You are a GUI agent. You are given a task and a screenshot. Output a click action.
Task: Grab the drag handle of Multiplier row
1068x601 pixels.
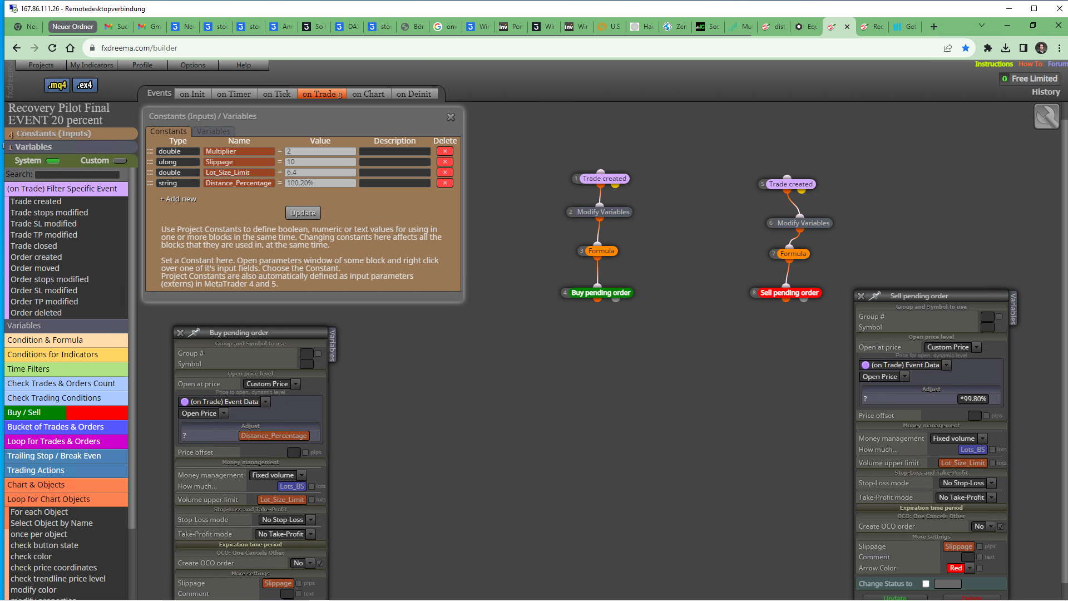point(150,151)
